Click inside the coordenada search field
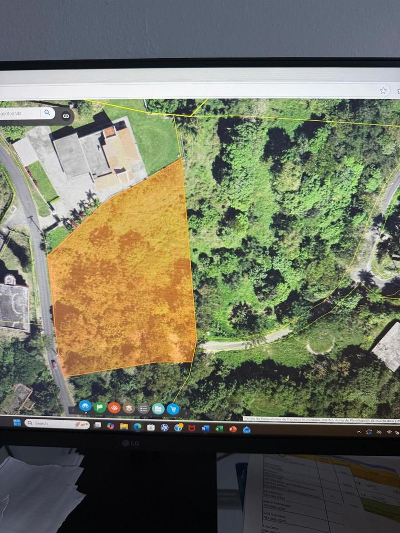This screenshot has height=533, width=400. pyautogui.click(x=20, y=113)
